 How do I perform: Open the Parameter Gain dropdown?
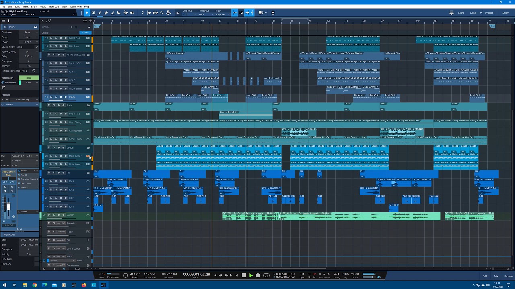(31, 83)
